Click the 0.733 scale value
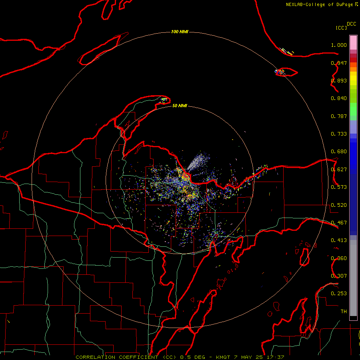 [339, 134]
